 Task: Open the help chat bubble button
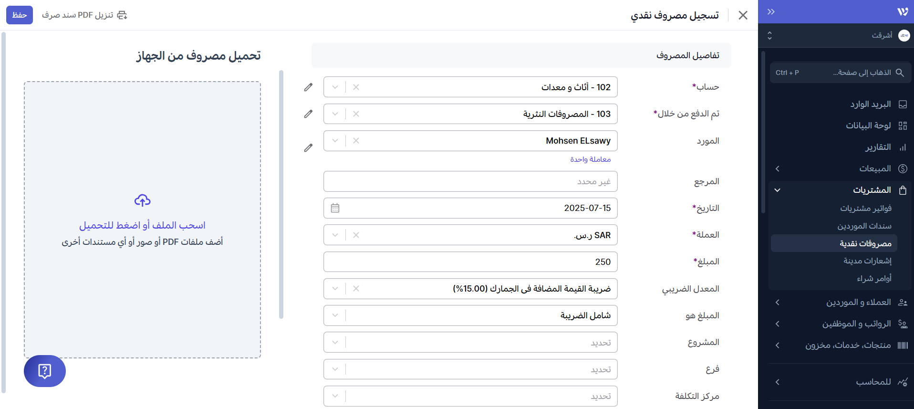coord(45,371)
